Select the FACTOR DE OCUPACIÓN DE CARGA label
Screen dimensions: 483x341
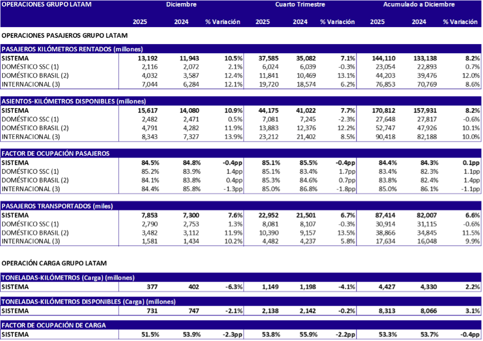point(54,325)
